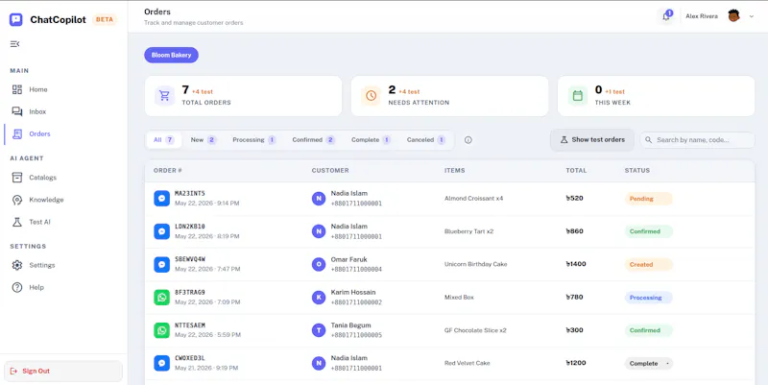768x385 pixels.
Task: Open the Pending status dropdown for MA23INT5
Action: click(x=649, y=199)
